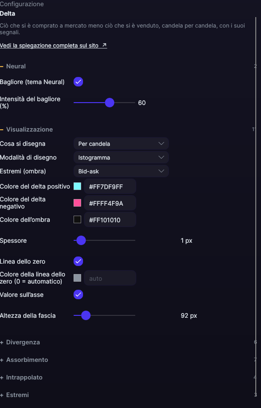
Task: Collapse the Visualizzazione section
Action: (27, 129)
